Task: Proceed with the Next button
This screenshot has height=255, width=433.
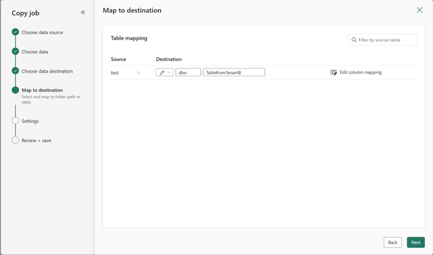Action: pyautogui.click(x=416, y=242)
